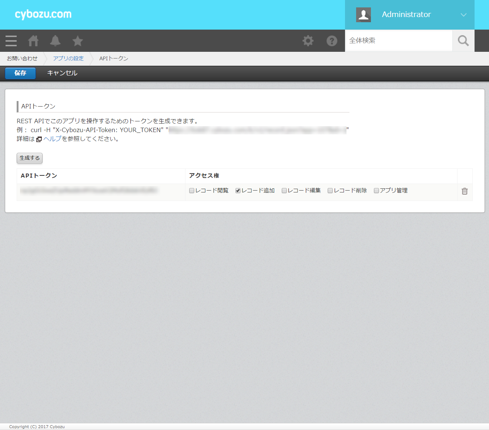Delete the API token with trash icon
Screen dimensions: 489x430
coord(465,191)
